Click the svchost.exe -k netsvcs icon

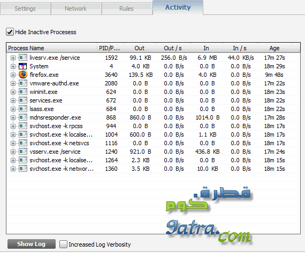(x=23, y=143)
